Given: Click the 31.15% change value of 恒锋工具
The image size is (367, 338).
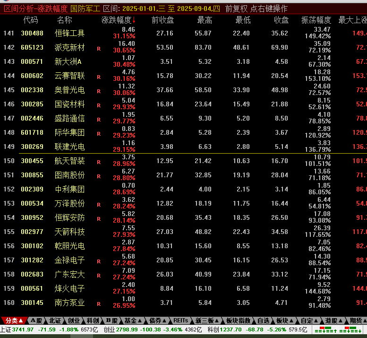Looking at the screenshot, I should pos(124,36).
